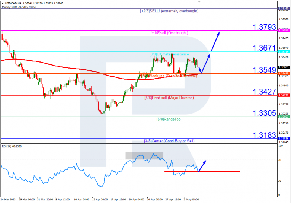
Task: Click the RSI(14) 48.1300 indicator label
Action: (12, 146)
